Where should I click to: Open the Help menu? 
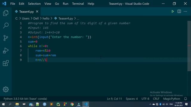[91, 4]
